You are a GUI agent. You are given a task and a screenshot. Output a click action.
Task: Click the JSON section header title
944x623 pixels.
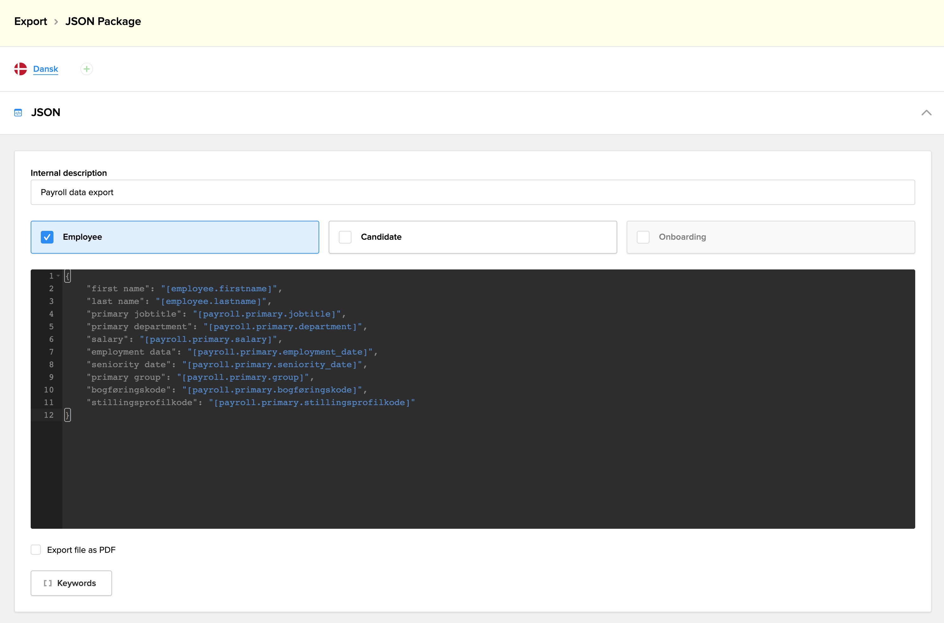coord(46,113)
